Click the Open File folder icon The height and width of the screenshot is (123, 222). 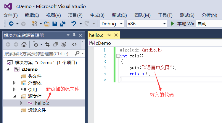click(47, 24)
